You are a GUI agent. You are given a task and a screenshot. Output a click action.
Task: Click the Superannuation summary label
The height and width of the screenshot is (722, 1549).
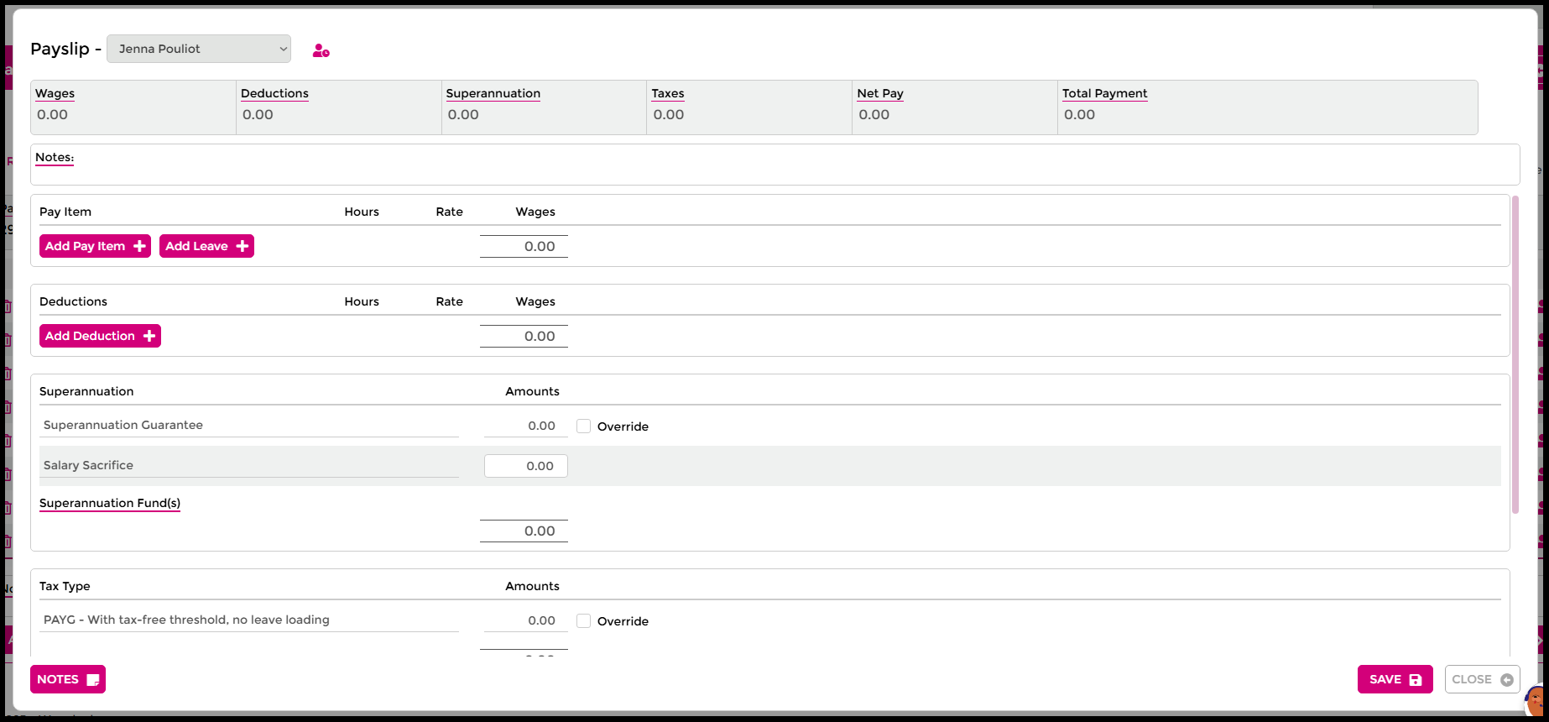(493, 93)
